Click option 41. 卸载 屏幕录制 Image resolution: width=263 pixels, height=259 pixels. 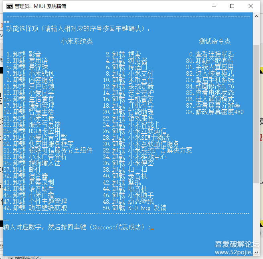29,182
